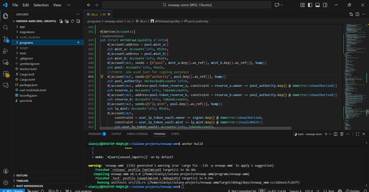Open the Chat view in activity bar
This screenshot has height=192, width=369.
6,85
